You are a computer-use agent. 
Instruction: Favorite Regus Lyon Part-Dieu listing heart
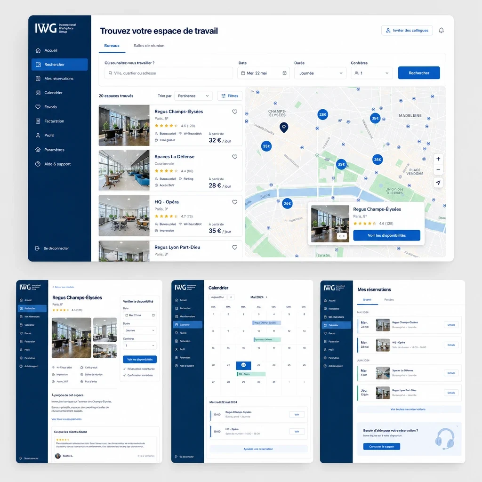[x=234, y=248]
